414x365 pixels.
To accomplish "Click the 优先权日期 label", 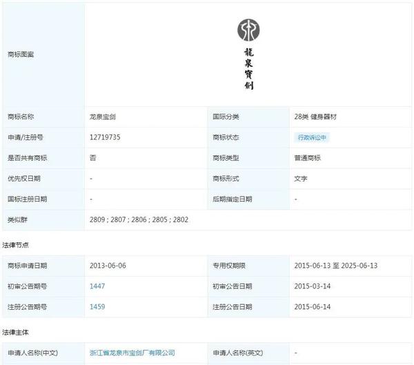I will [23, 179].
